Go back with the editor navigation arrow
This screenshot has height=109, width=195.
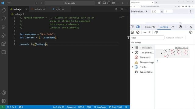[37, 3]
